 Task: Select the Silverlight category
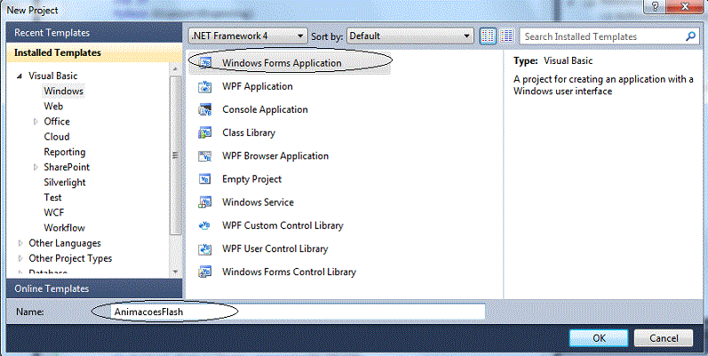pyautogui.click(x=65, y=182)
